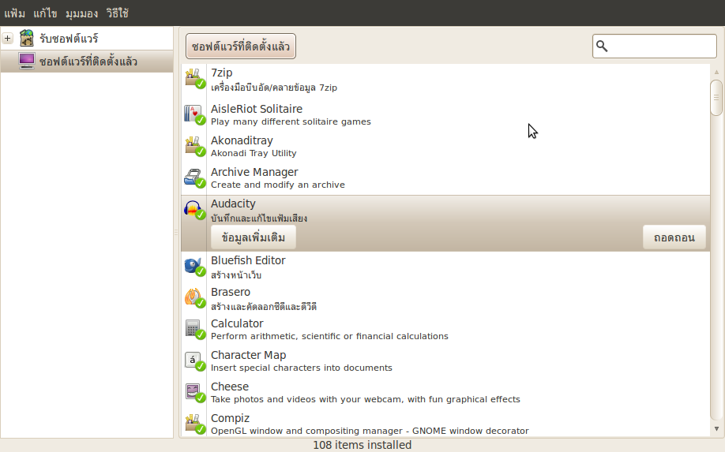Image resolution: width=725 pixels, height=452 pixels.
Task: Select ซอฟต์แวร์ที่ติดตั้งแล้ว in the sidebar
Action: [87, 61]
